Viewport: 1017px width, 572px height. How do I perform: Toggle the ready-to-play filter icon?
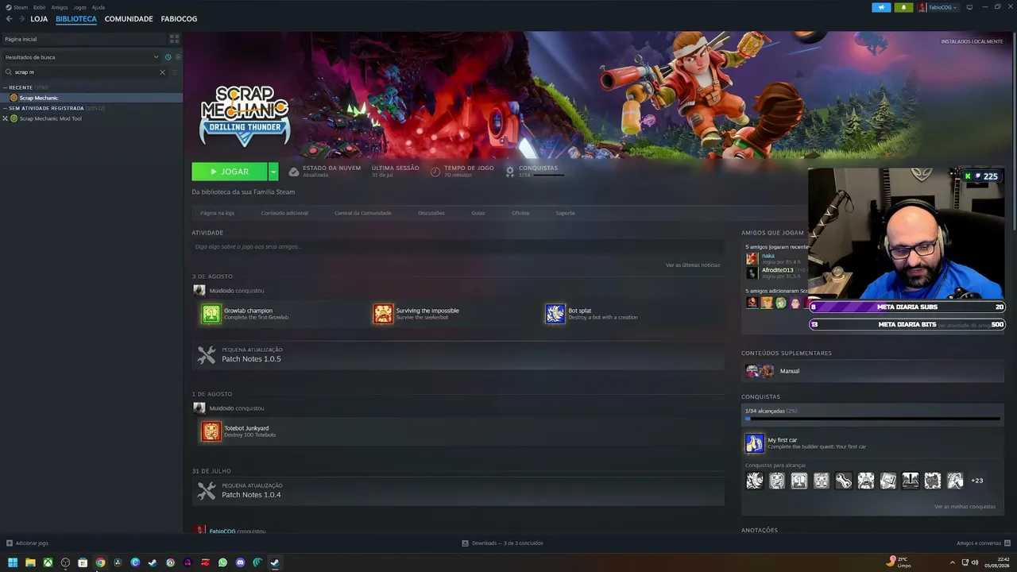coord(177,57)
